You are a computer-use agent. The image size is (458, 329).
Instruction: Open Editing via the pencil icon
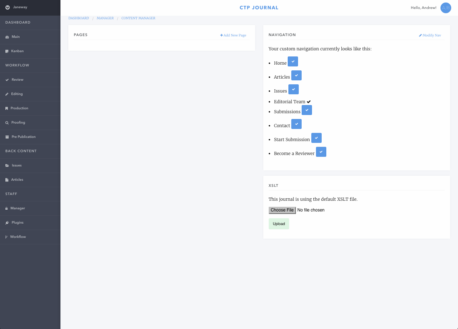[x=6, y=94]
